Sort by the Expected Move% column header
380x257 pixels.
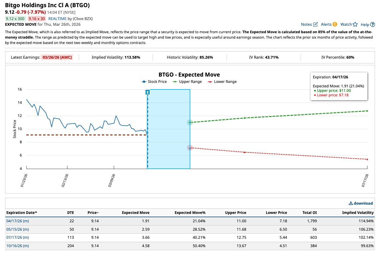(x=190, y=213)
